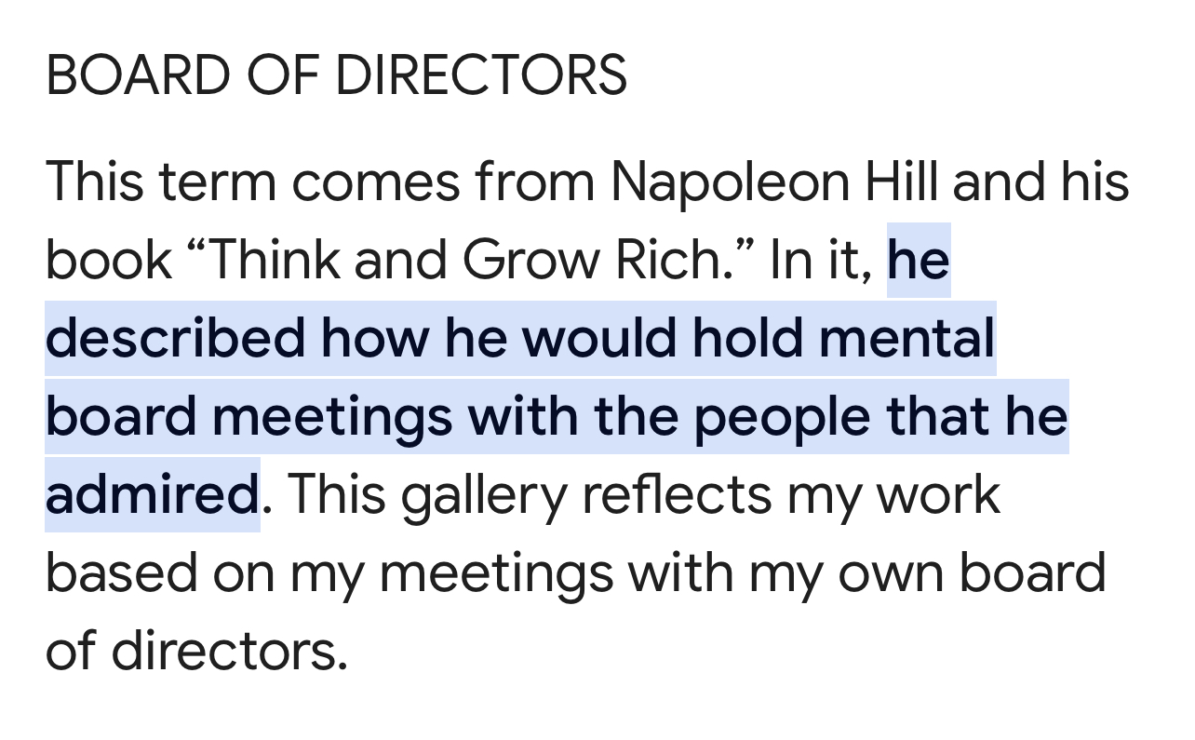
Task: Click the word "Hill" after Napoleon
Action: (900, 182)
